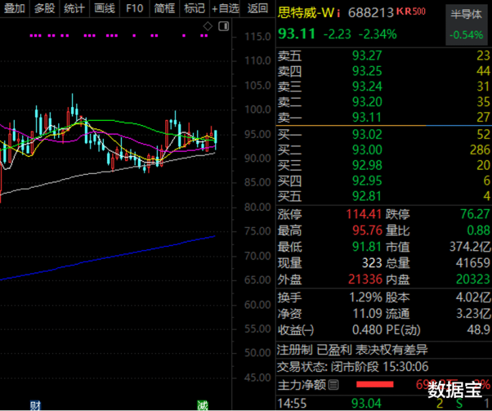Click the 返回 return button
This screenshot has width=492, height=411.
click(258, 8)
